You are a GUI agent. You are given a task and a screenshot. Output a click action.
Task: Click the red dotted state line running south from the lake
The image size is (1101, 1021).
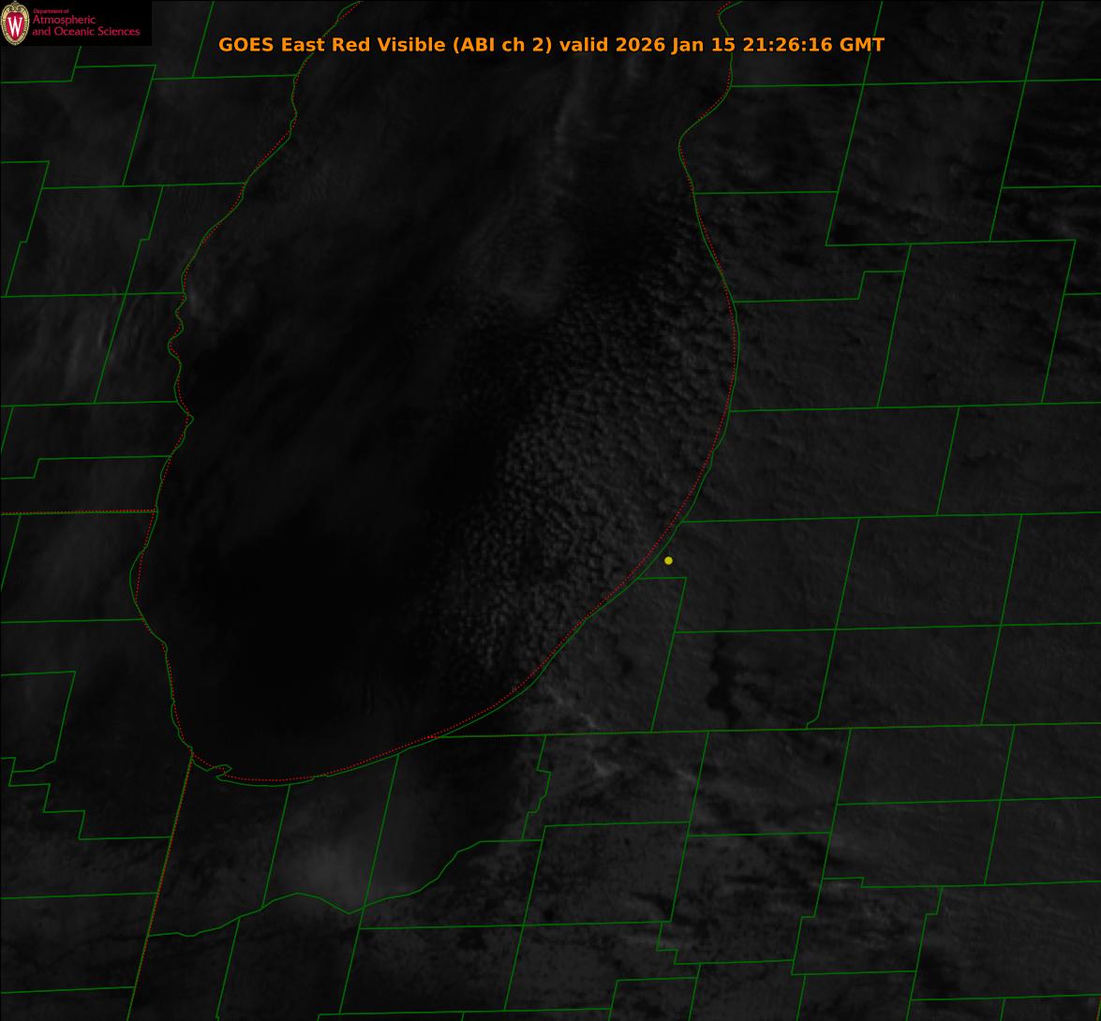[x=164, y=880]
